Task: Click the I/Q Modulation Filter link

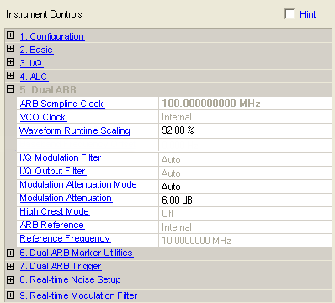Action: pyautogui.click(x=61, y=157)
